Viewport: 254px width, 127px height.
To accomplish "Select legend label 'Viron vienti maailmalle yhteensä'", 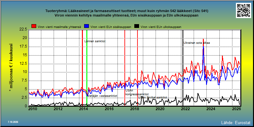I will point(59,27).
